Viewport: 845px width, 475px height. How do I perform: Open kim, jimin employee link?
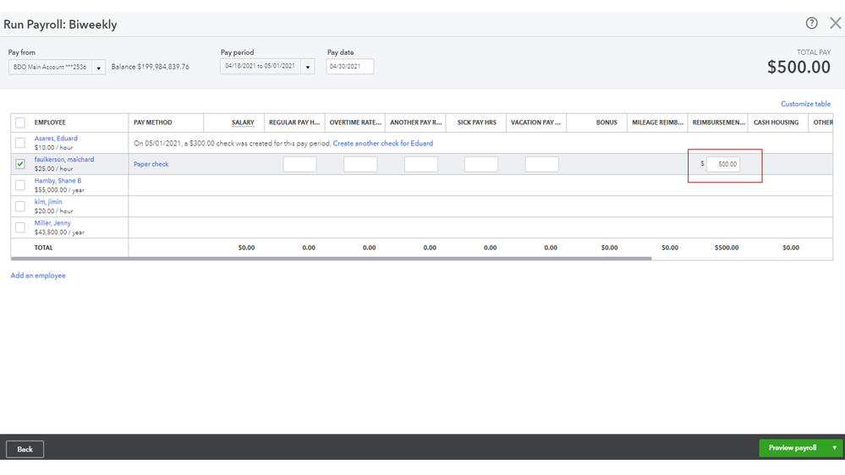coord(48,202)
